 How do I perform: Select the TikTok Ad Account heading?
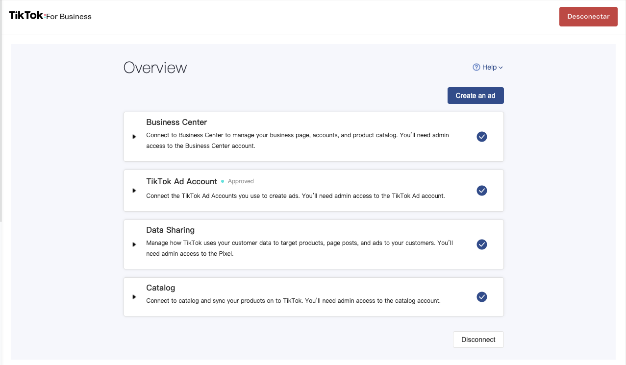(181, 181)
